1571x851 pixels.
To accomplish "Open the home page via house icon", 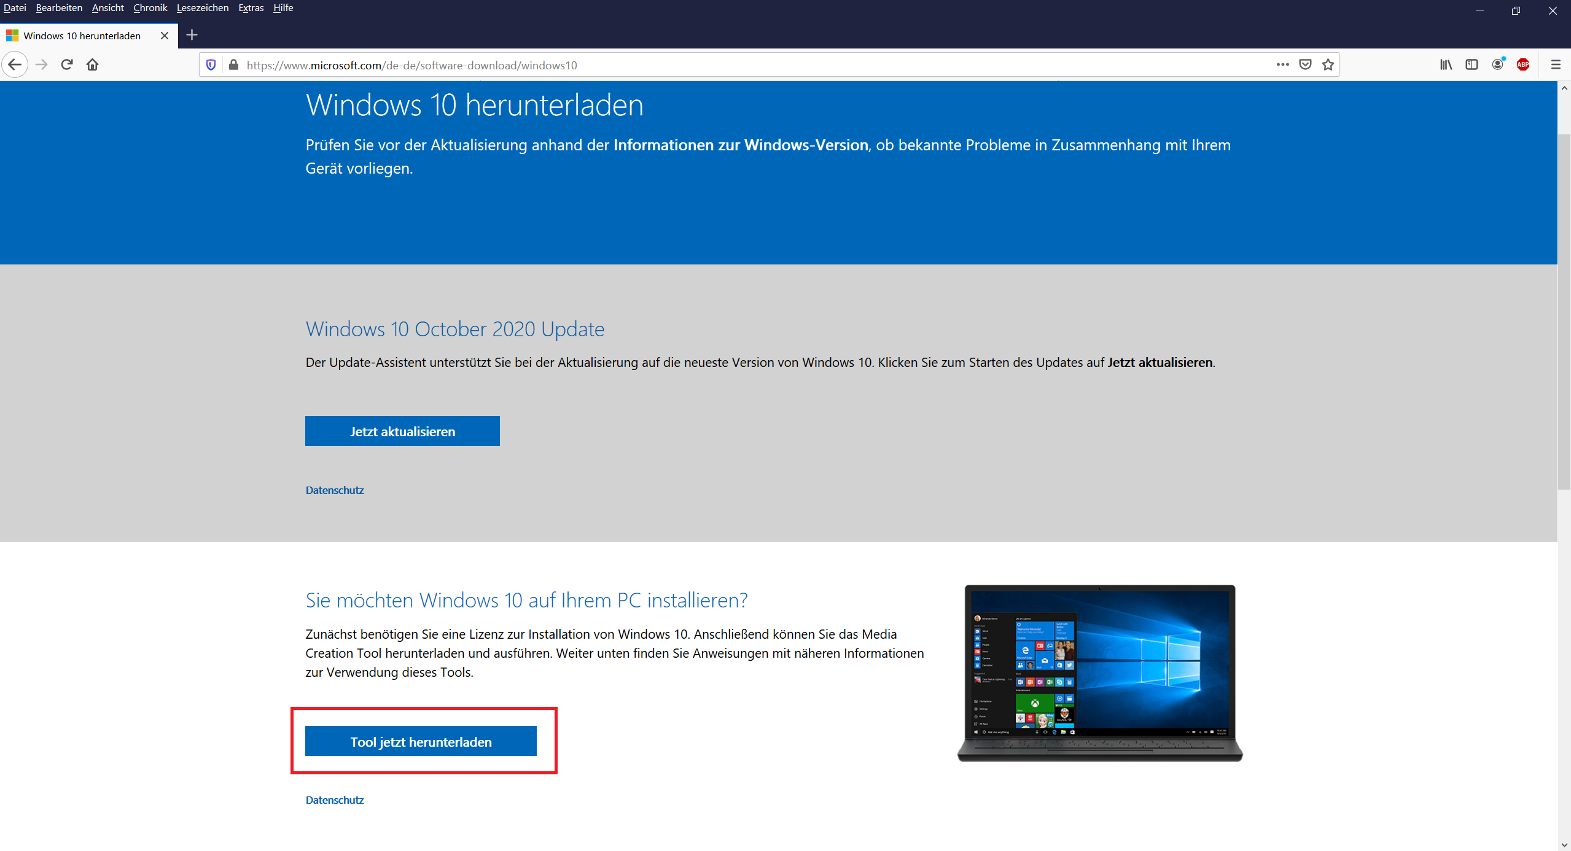I will coord(93,64).
